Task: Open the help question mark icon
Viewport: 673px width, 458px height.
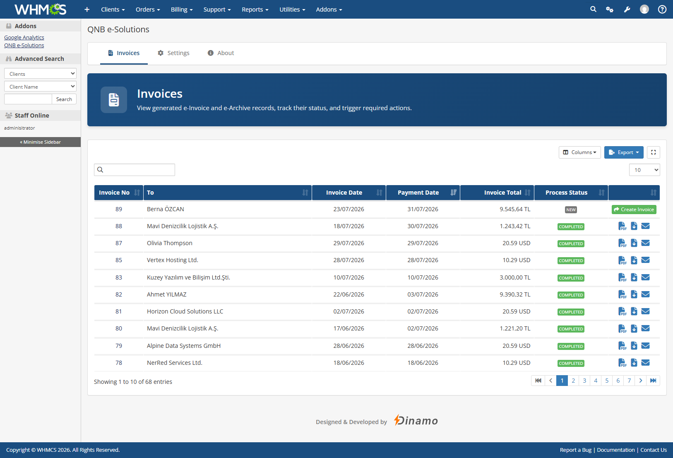Action: (662, 9)
